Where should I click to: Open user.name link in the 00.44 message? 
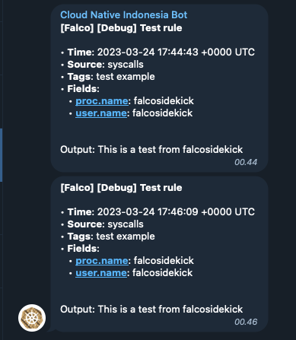[101, 113]
